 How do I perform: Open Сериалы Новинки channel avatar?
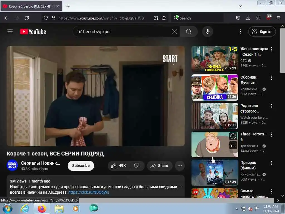12,165
